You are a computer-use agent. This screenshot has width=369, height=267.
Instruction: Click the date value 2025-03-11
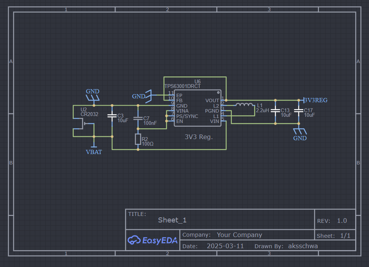(225, 246)
